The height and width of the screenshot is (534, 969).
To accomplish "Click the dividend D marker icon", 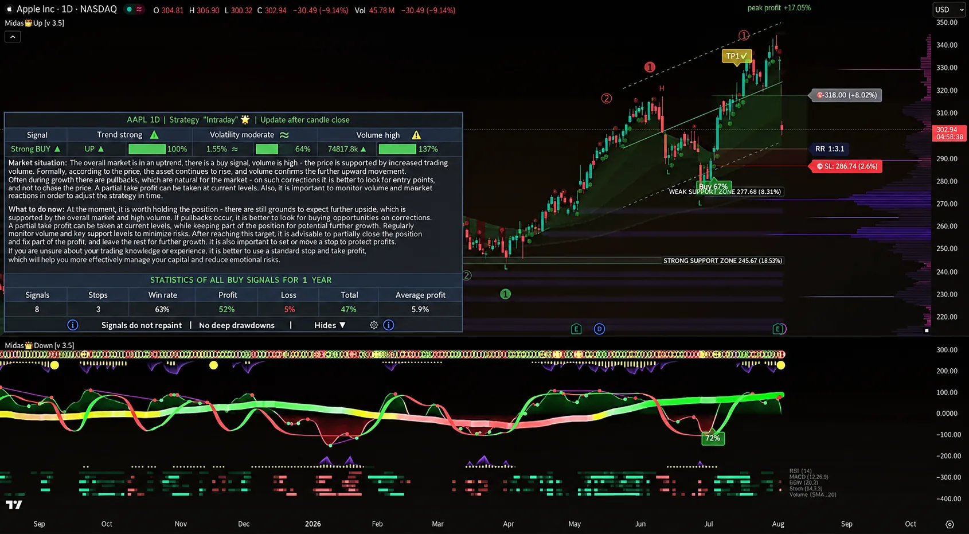I will pyautogui.click(x=599, y=329).
